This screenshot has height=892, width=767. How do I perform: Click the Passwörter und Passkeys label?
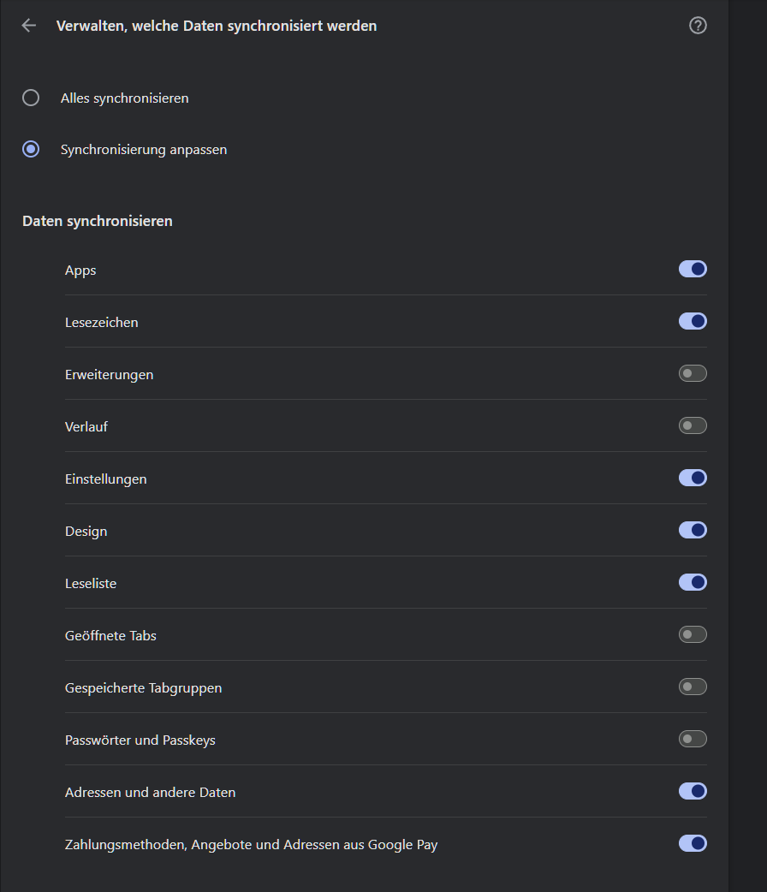(140, 740)
